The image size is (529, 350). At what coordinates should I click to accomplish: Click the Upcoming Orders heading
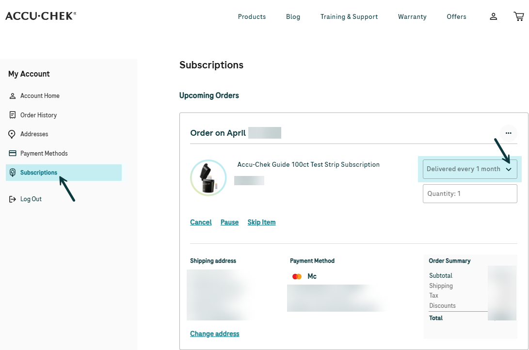click(x=209, y=95)
